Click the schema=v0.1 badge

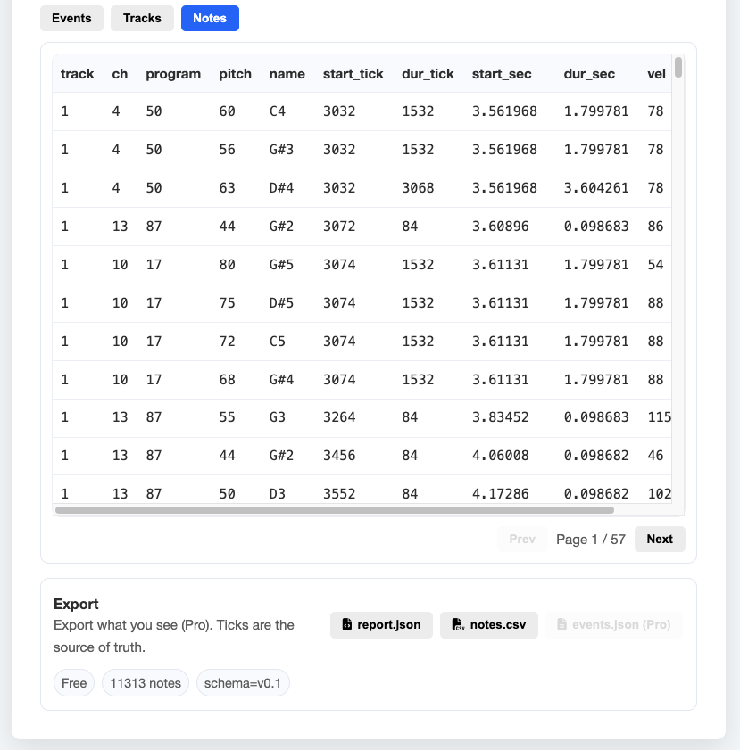(243, 683)
